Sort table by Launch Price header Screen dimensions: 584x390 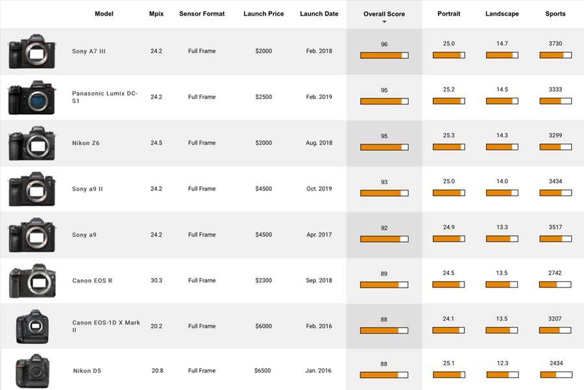click(x=263, y=14)
